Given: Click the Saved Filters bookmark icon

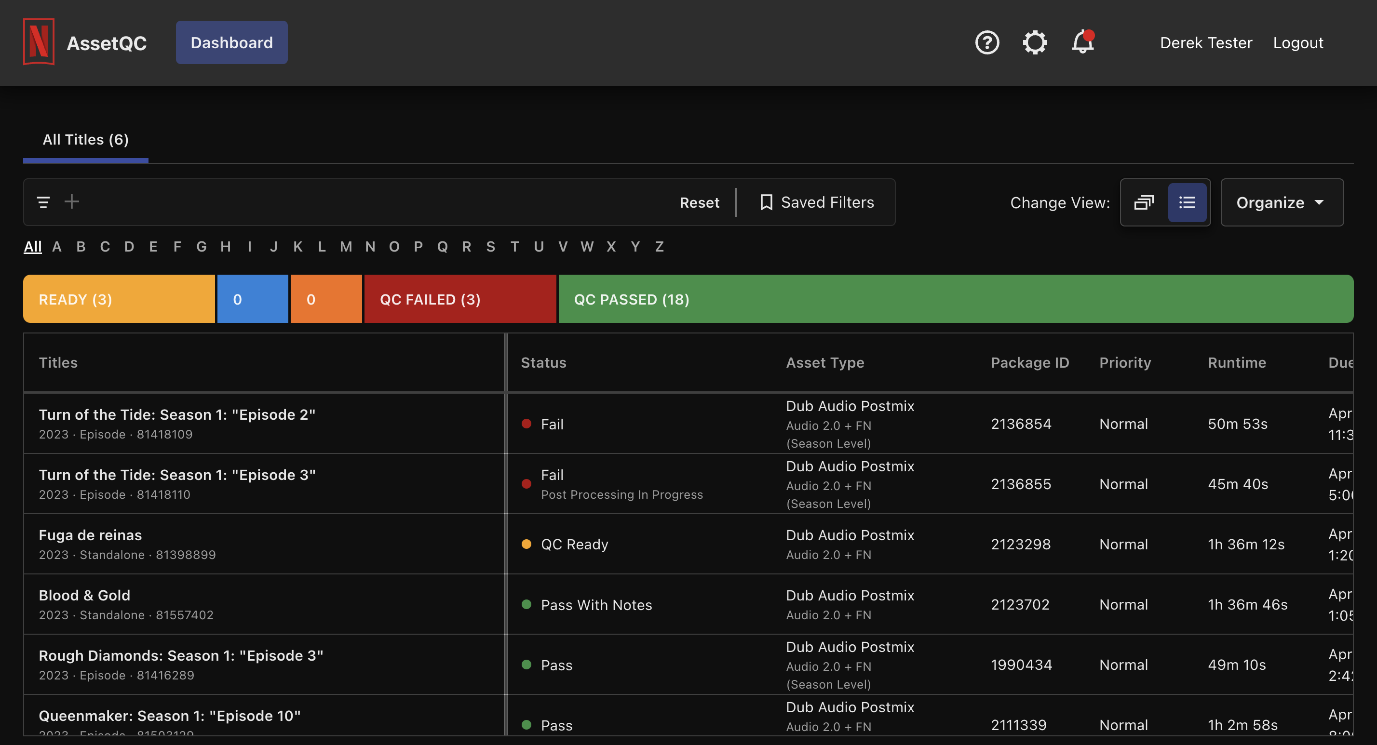Looking at the screenshot, I should 767,202.
